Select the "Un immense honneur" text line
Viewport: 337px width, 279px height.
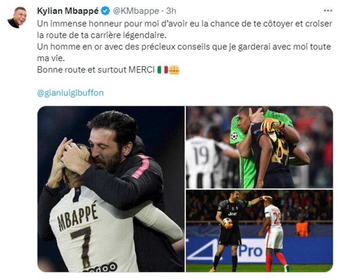[x=185, y=24]
